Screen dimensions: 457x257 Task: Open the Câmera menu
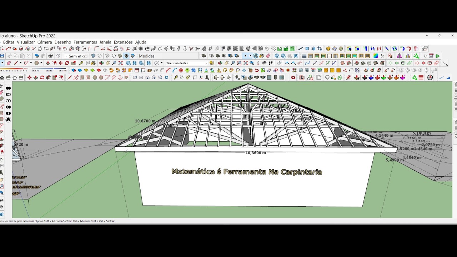tap(45, 42)
